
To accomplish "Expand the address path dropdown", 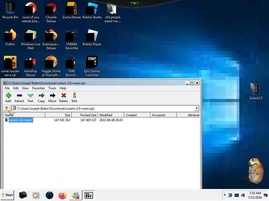I will click(x=196, y=108).
